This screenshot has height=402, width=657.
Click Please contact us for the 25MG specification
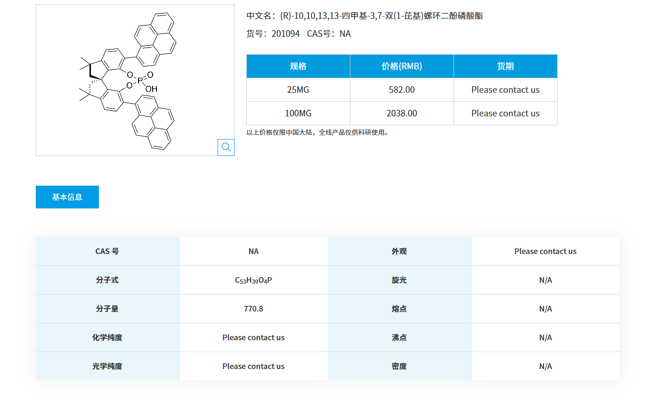[x=505, y=90]
